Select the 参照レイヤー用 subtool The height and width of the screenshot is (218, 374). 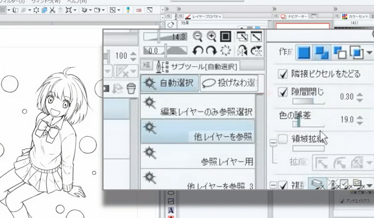198,156
